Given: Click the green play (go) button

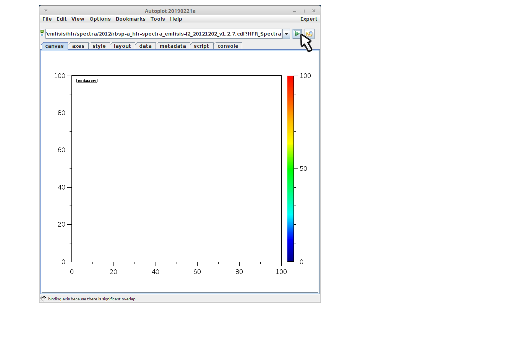Looking at the screenshot, I should tap(297, 34).
